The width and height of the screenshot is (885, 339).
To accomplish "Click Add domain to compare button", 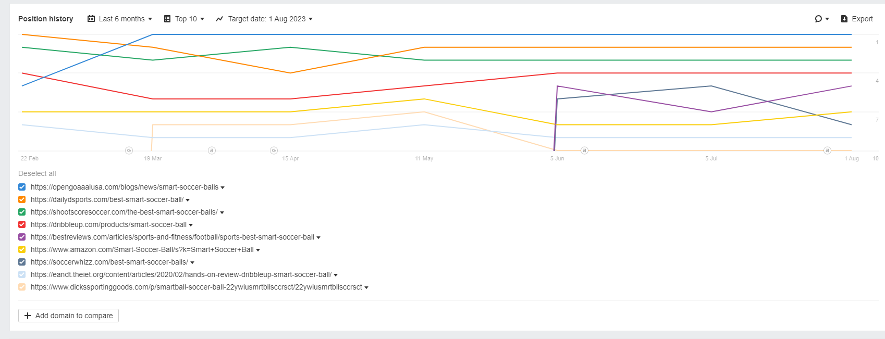I will 68,316.
